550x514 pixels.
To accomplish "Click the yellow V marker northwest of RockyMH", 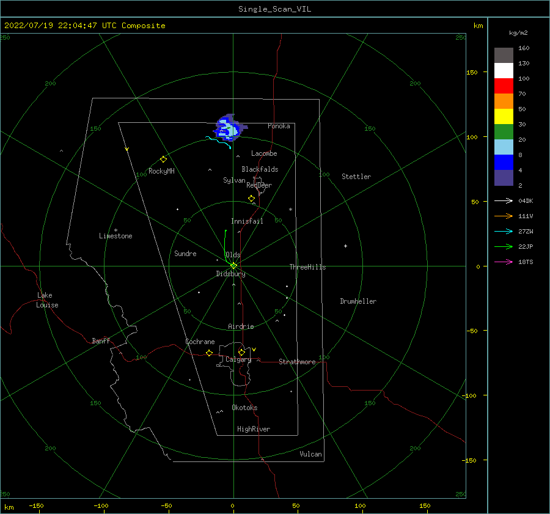I will coord(127,149).
